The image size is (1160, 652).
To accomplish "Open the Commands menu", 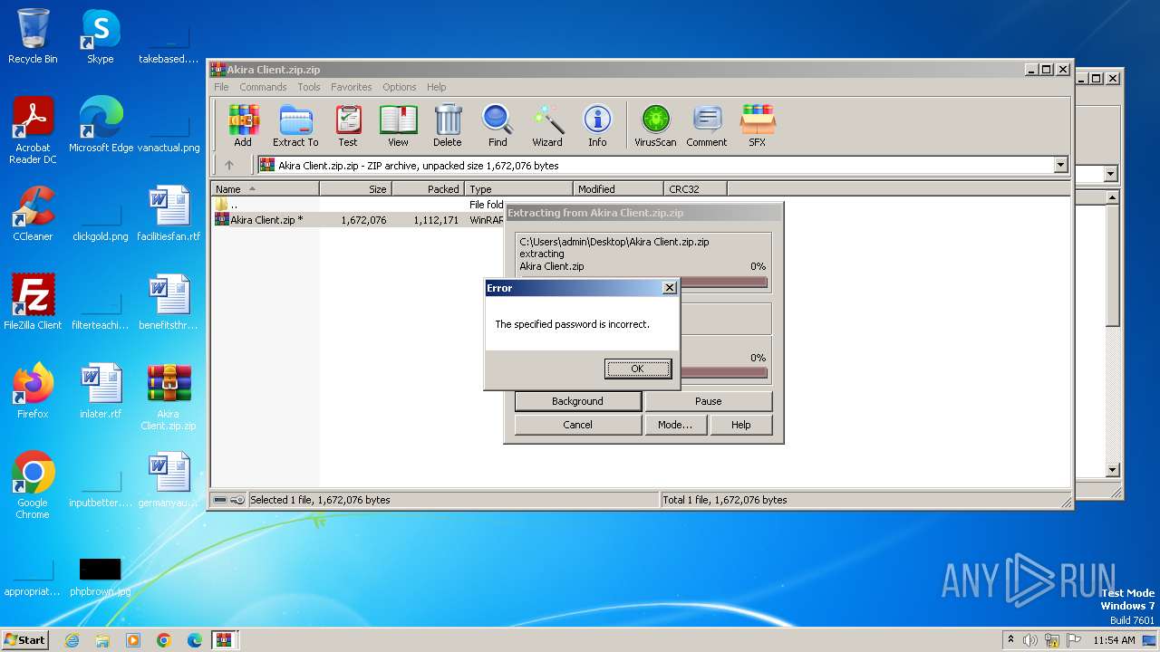I will (263, 87).
